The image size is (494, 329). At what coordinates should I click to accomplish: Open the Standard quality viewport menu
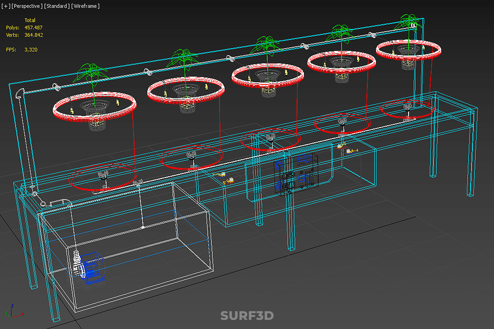tap(57, 6)
